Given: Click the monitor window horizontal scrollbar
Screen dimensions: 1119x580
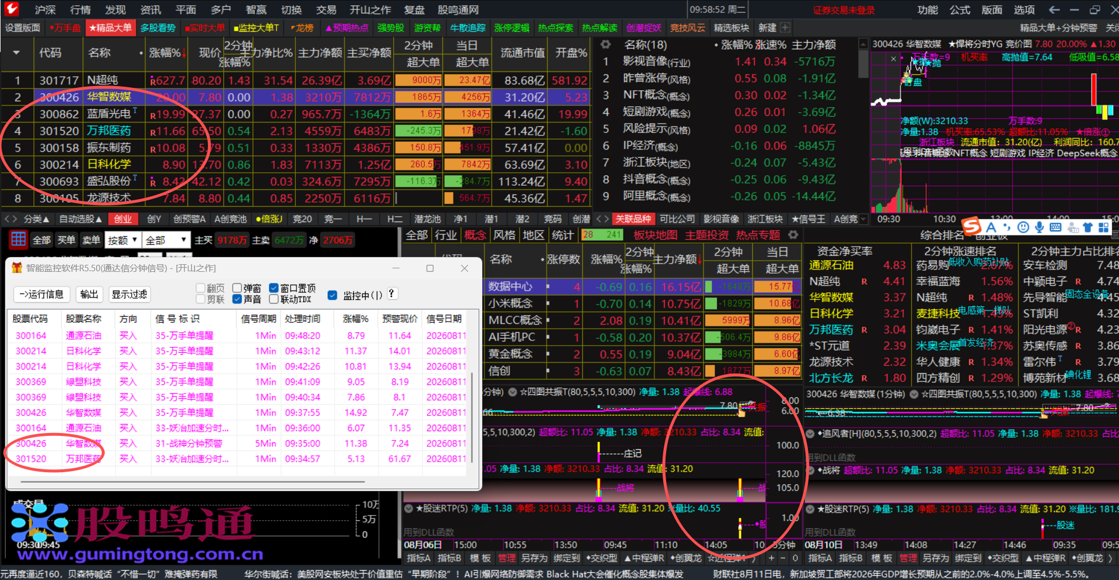Looking at the screenshot, I should (x=193, y=482).
